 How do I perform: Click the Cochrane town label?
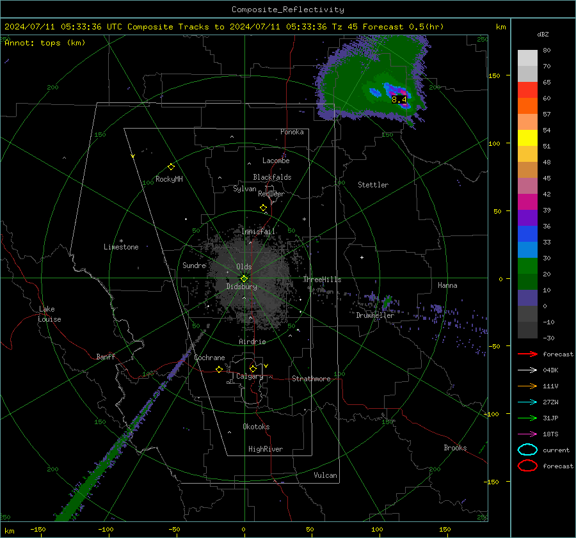209,358
